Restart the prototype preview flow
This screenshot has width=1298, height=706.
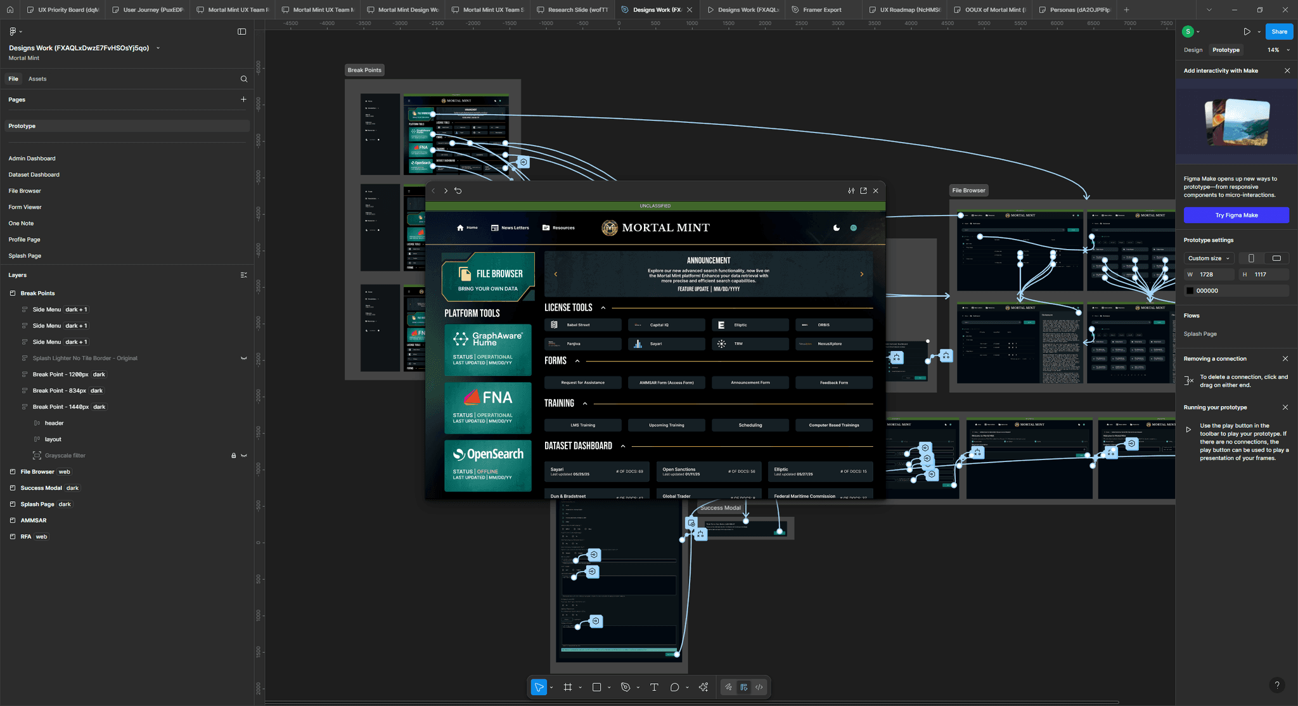point(458,191)
